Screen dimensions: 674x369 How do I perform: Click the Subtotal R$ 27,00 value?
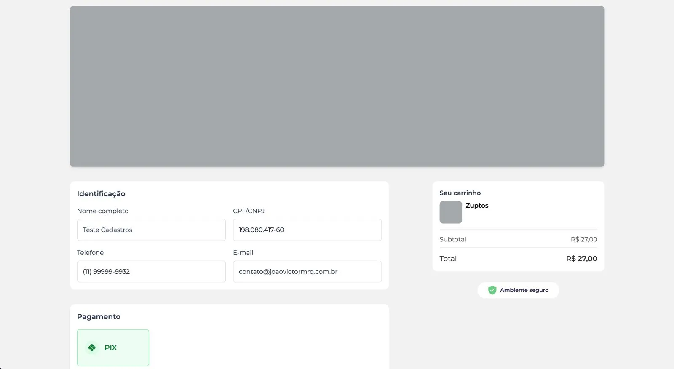[x=584, y=239]
